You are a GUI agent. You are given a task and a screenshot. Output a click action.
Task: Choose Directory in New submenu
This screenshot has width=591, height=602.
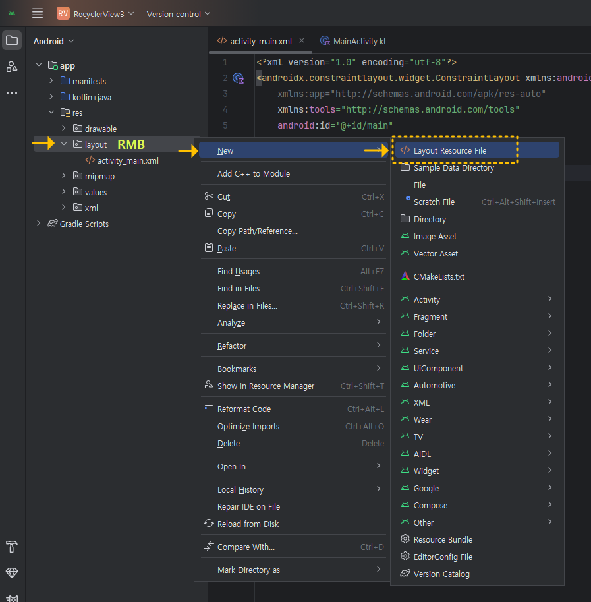tap(477, 219)
